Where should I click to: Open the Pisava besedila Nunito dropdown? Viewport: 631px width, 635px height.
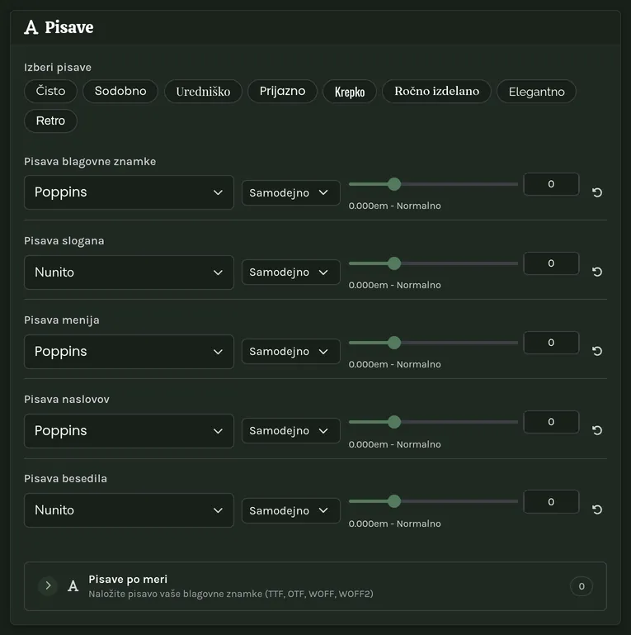[x=129, y=510]
